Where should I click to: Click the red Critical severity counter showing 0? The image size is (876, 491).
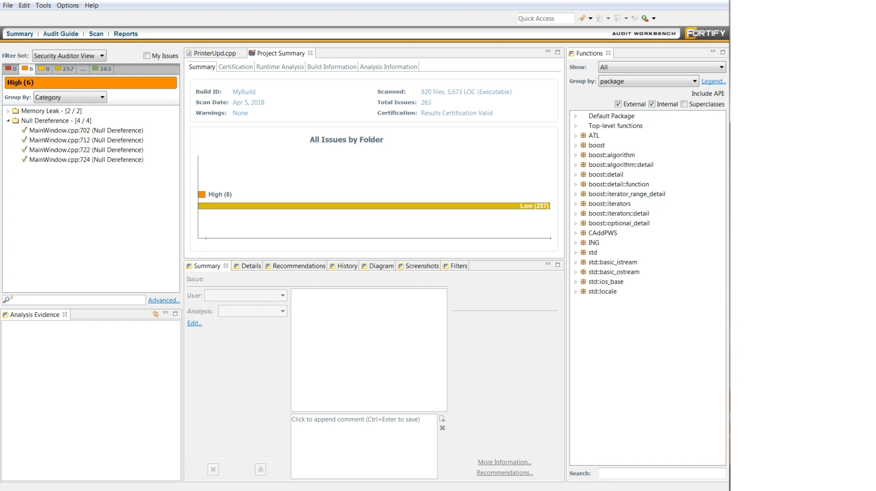click(x=11, y=69)
